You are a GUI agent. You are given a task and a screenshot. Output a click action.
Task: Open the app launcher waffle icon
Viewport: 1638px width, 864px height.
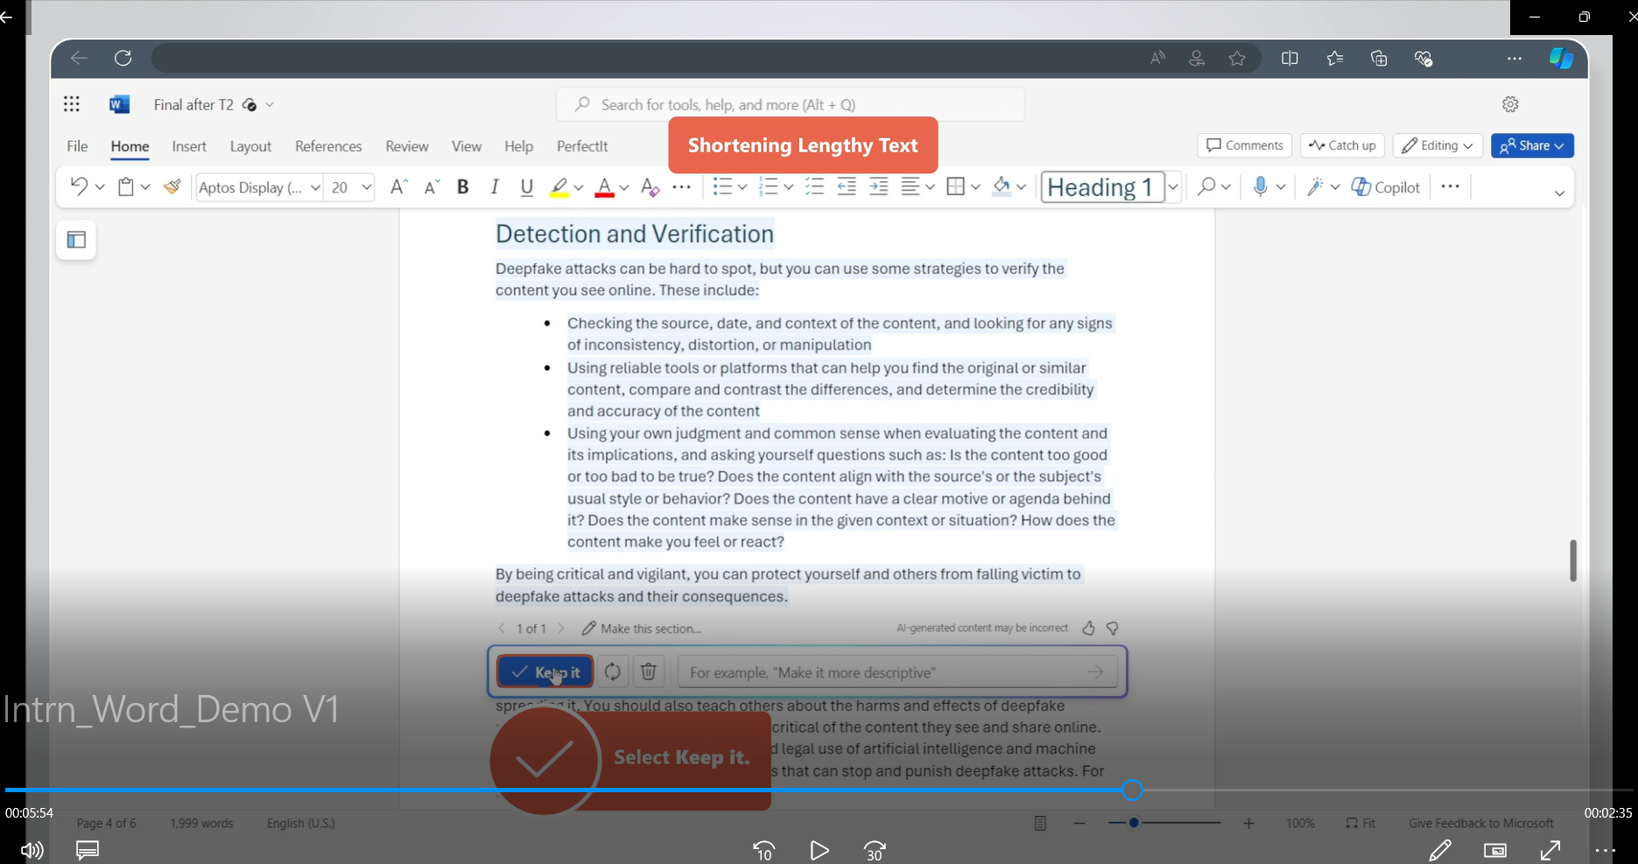[72, 104]
